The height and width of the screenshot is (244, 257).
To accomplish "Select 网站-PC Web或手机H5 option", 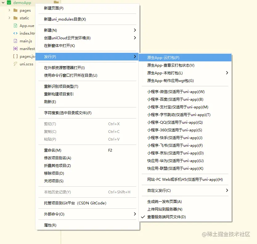I will coord(185,180).
